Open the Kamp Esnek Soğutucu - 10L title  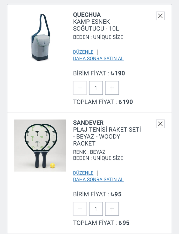(x=96, y=25)
